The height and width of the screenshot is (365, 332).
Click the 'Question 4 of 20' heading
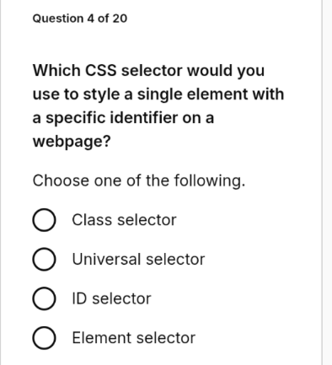point(80,19)
